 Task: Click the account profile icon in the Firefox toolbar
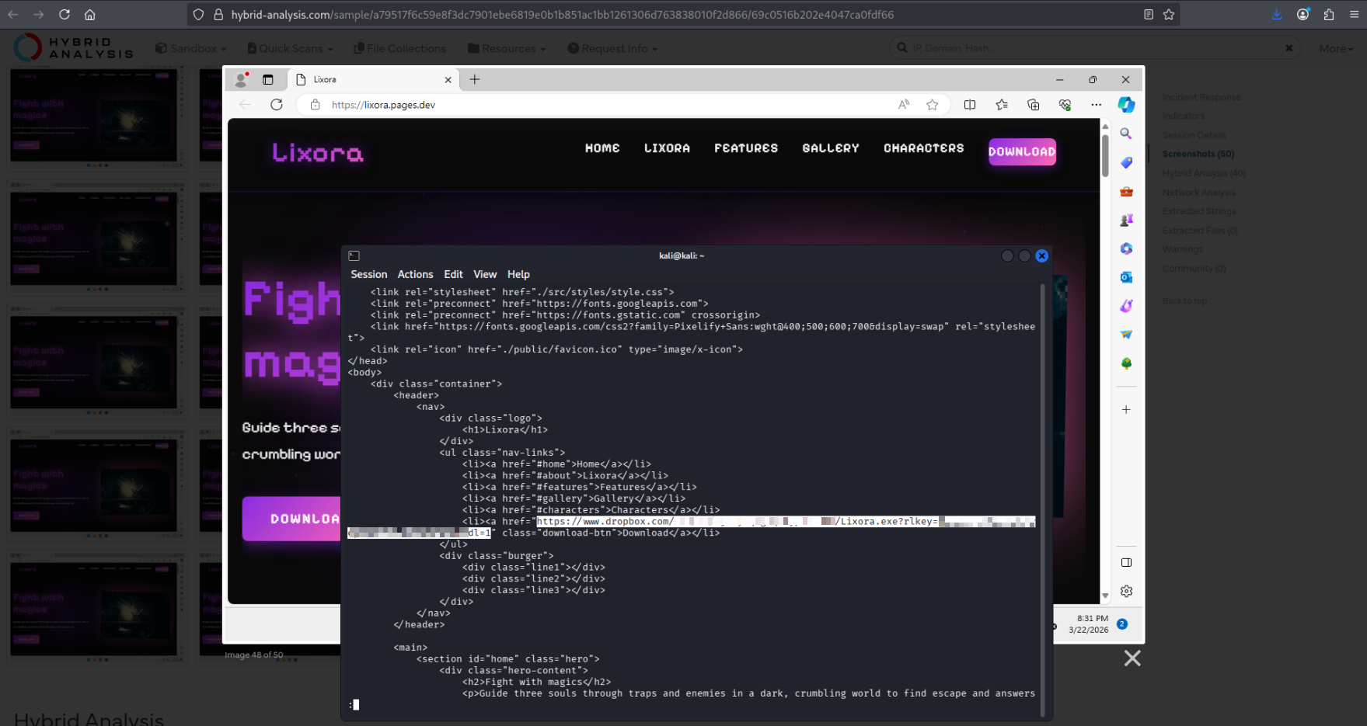coord(1303,14)
